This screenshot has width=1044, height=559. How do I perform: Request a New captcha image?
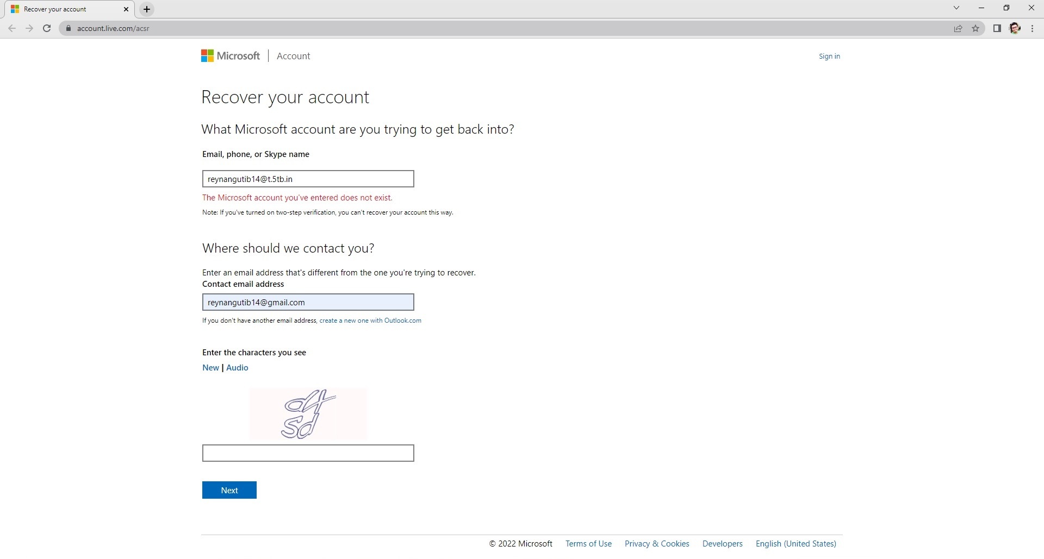(210, 368)
